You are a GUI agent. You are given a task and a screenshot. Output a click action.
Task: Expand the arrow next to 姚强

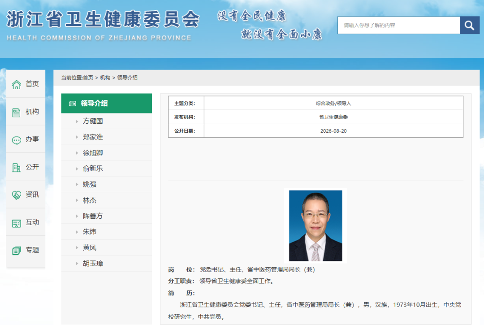[77, 184]
